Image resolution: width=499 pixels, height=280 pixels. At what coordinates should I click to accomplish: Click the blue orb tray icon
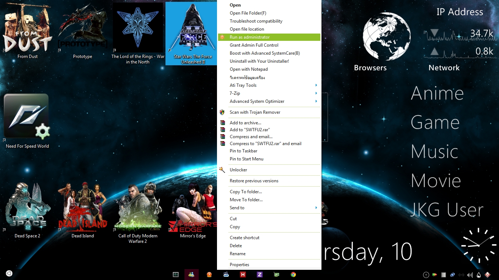(452, 275)
